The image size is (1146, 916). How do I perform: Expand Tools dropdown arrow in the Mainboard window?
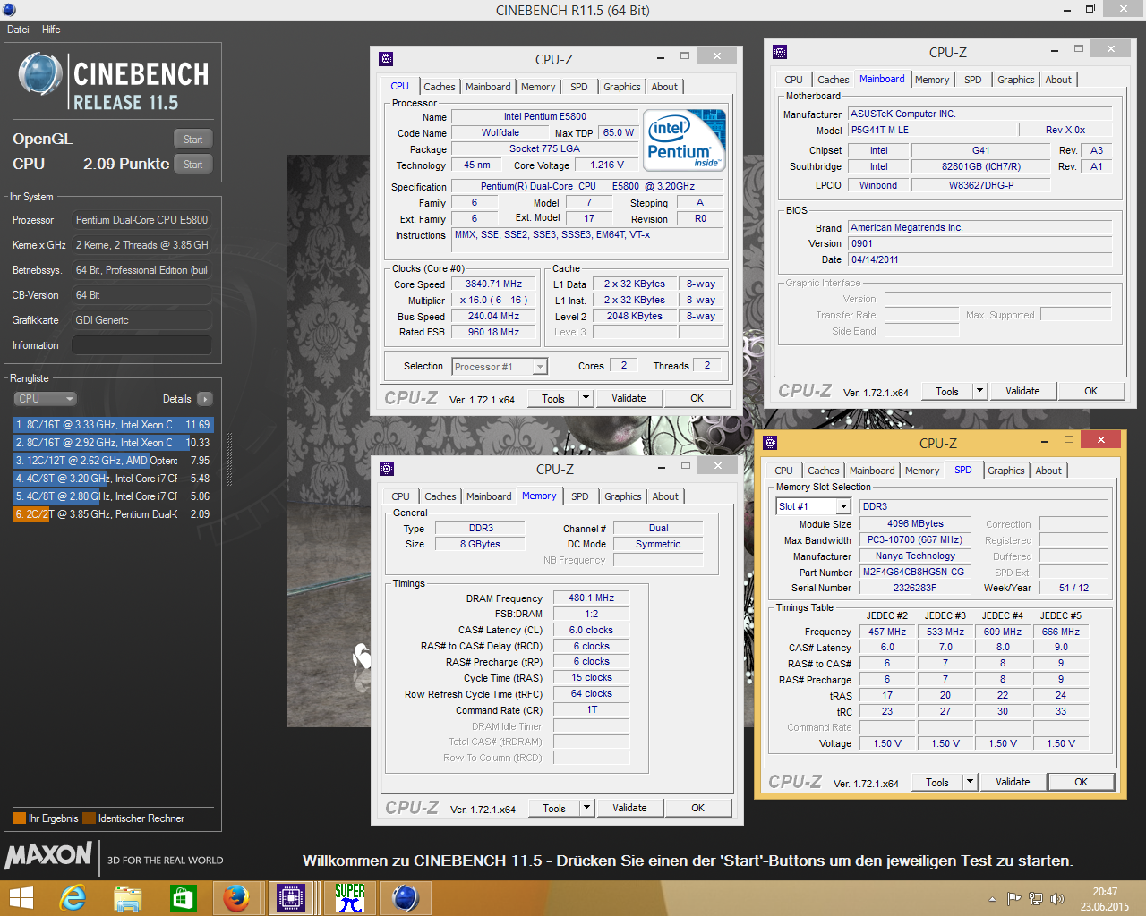click(980, 391)
